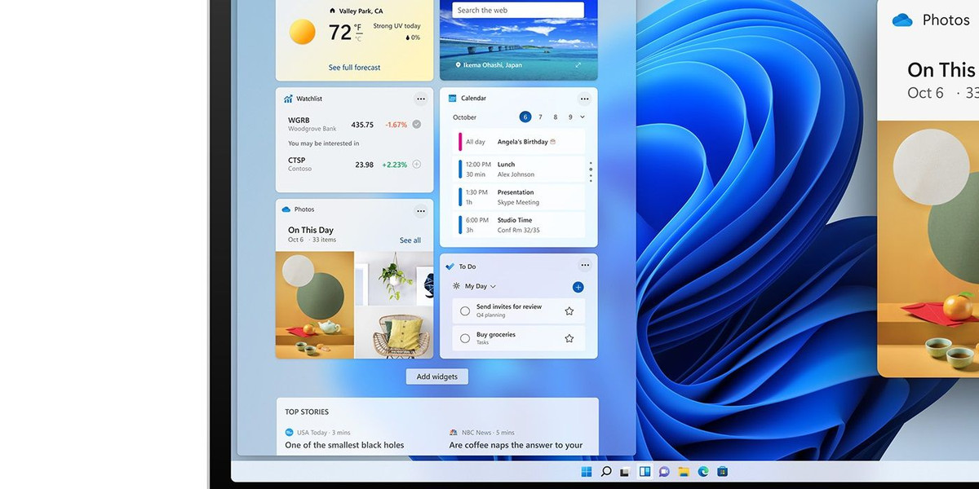This screenshot has height=489, width=979.
Task: Open the Microsoft Store from the taskbar
Action: pos(722,471)
